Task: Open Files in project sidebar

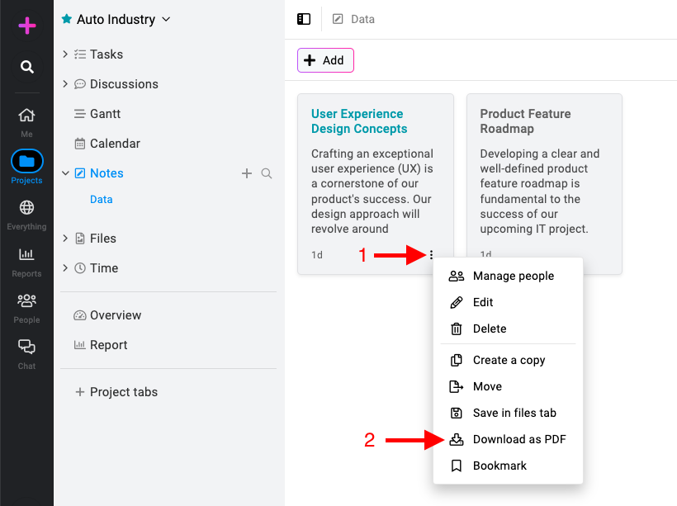Action: pyautogui.click(x=102, y=239)
